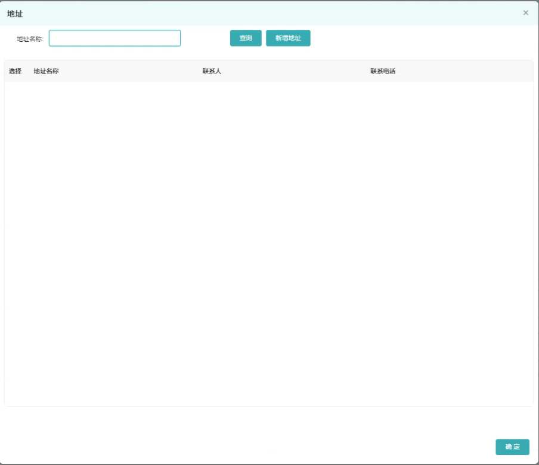Click the 地址 dialog title text

point(15,13)
